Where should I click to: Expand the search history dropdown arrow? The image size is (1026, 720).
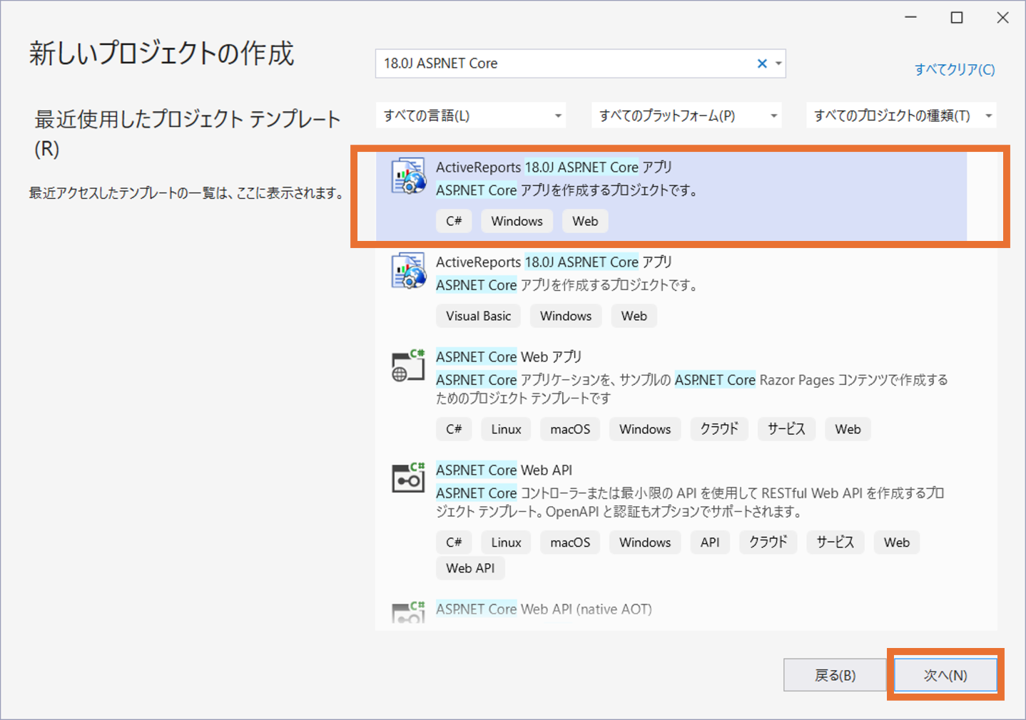pos(777,63)
